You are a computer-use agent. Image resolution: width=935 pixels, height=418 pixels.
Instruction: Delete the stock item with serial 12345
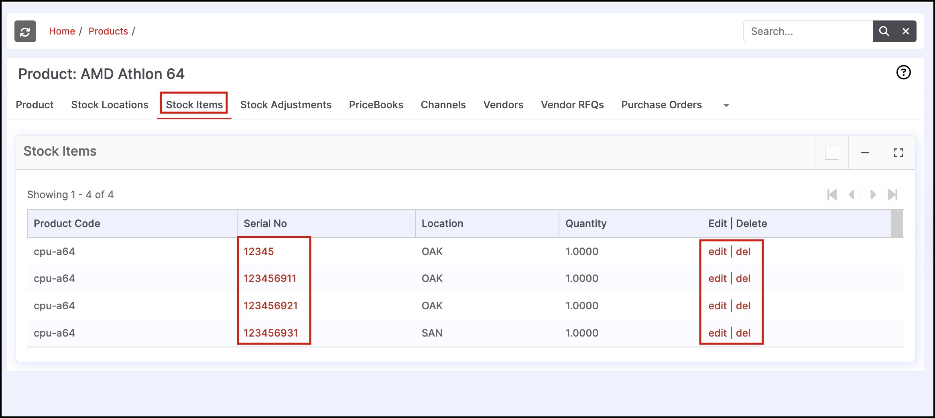point(743,252)
